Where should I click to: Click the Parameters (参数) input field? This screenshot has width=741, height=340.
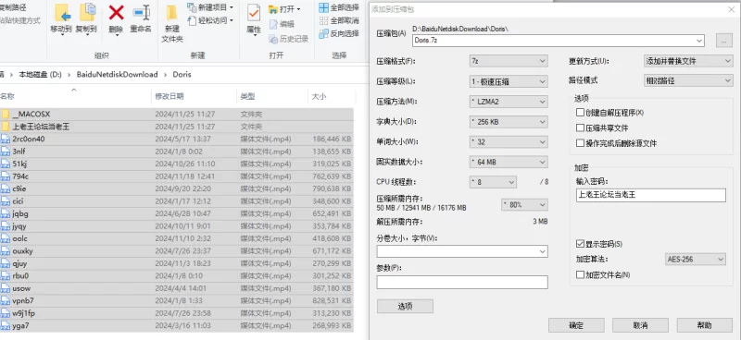(x=462, y=282)
